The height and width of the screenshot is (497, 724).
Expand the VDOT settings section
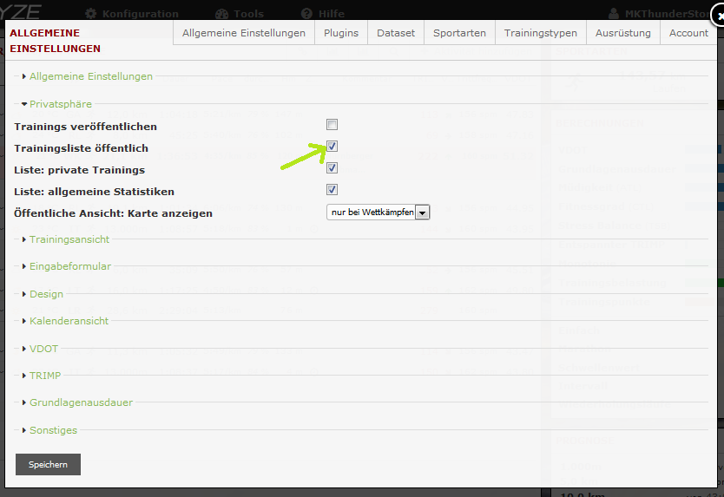click(46, 348)
